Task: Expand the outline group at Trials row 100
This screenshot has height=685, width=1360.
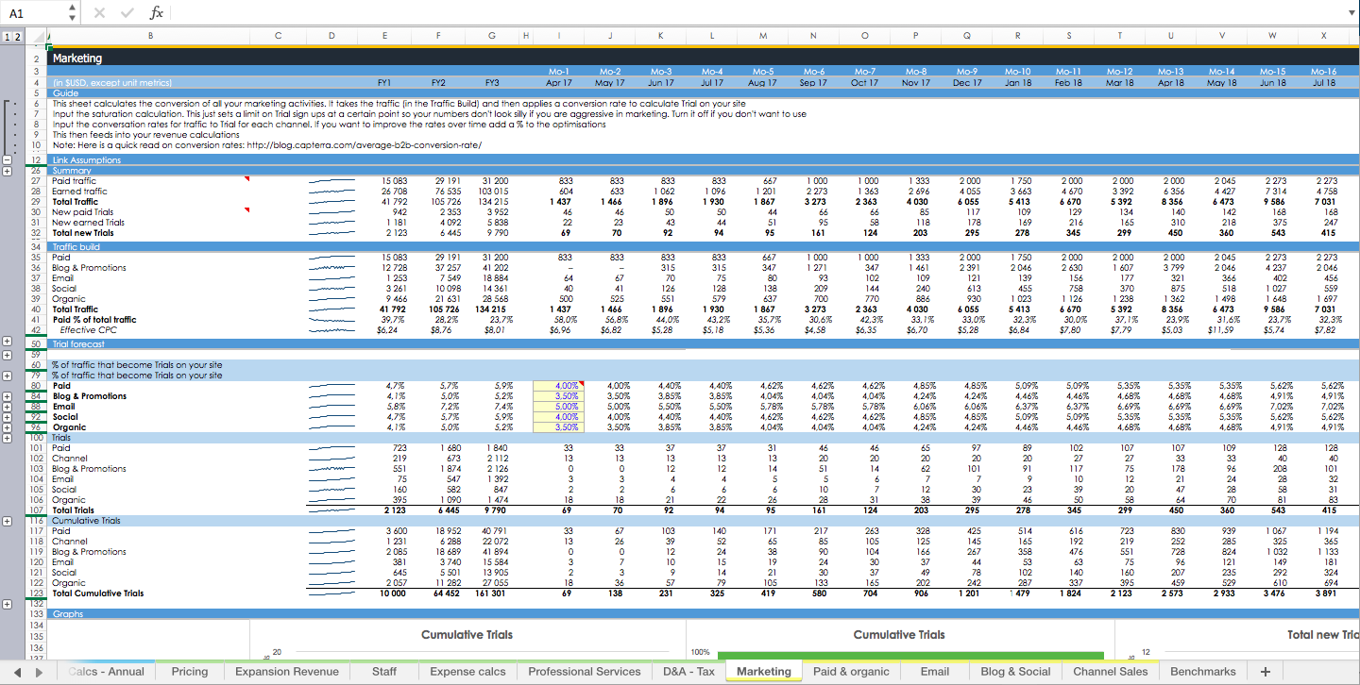Action: click(7, 438)
